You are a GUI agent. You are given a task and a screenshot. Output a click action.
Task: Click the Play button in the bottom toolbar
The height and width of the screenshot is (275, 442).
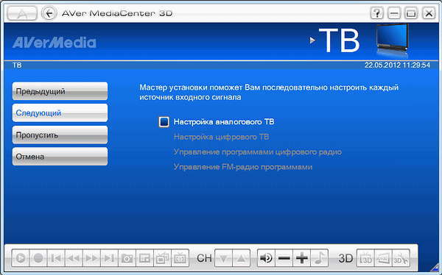pos(21,258)
